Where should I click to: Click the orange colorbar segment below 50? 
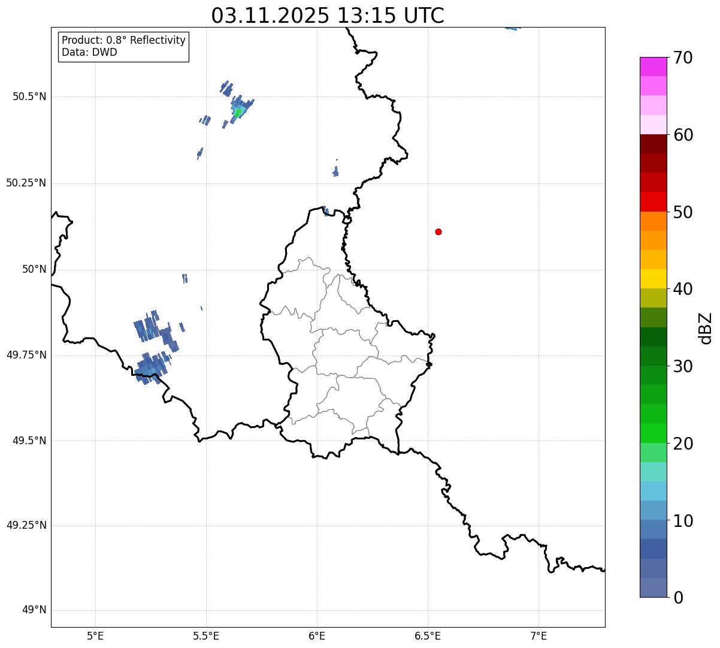coord(653,221)
